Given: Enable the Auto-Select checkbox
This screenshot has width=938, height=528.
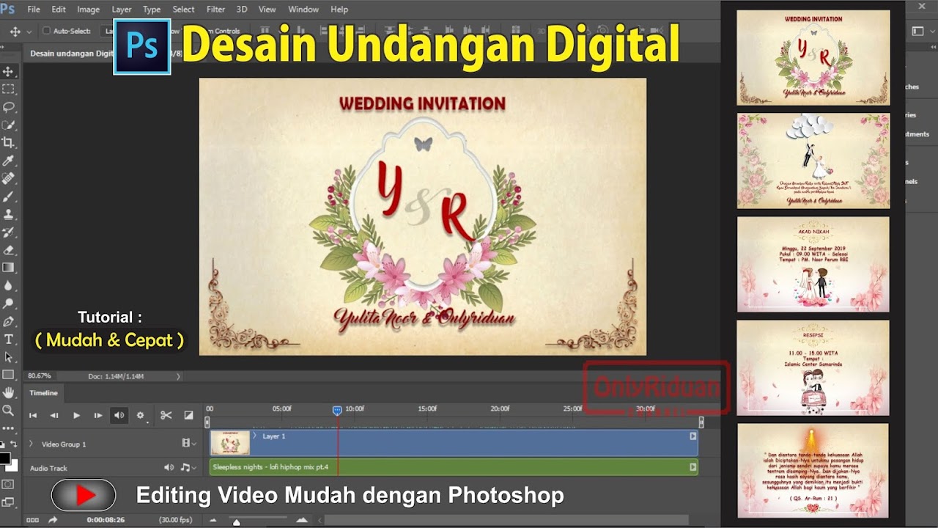Looking at the screenshot, I should pos(46,31).
